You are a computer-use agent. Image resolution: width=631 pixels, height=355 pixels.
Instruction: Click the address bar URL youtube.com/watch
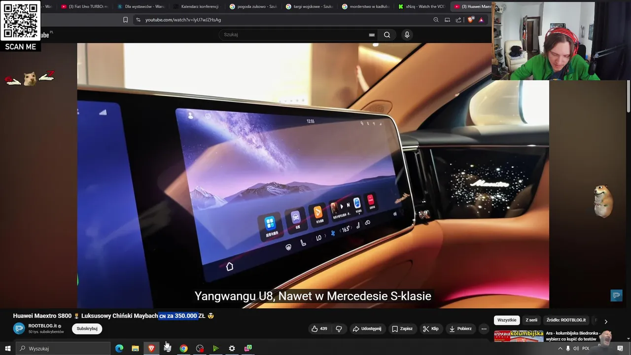coord(183,20)
